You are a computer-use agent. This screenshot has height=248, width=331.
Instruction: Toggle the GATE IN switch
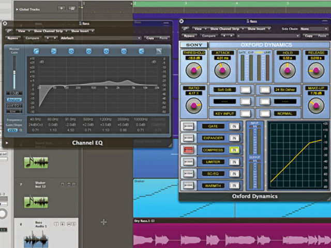pos(234,126)
